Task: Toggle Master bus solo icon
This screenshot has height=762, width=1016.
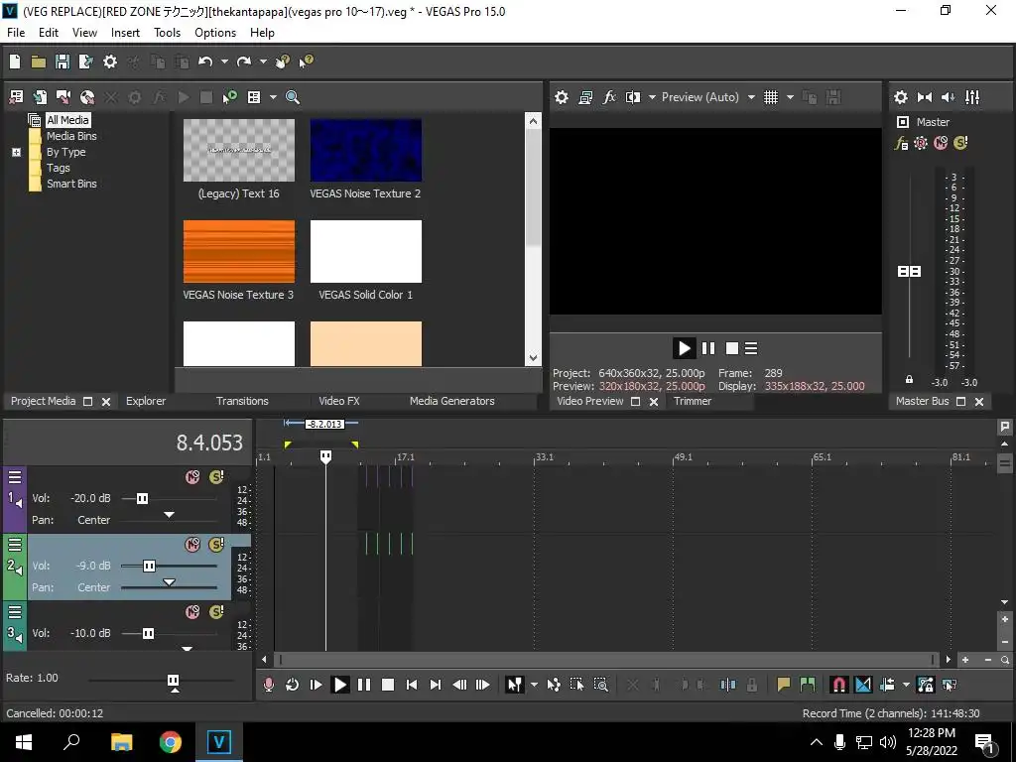Action: (x=960, y=143)
